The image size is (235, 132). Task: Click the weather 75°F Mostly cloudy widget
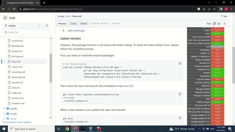coord(182,129)
